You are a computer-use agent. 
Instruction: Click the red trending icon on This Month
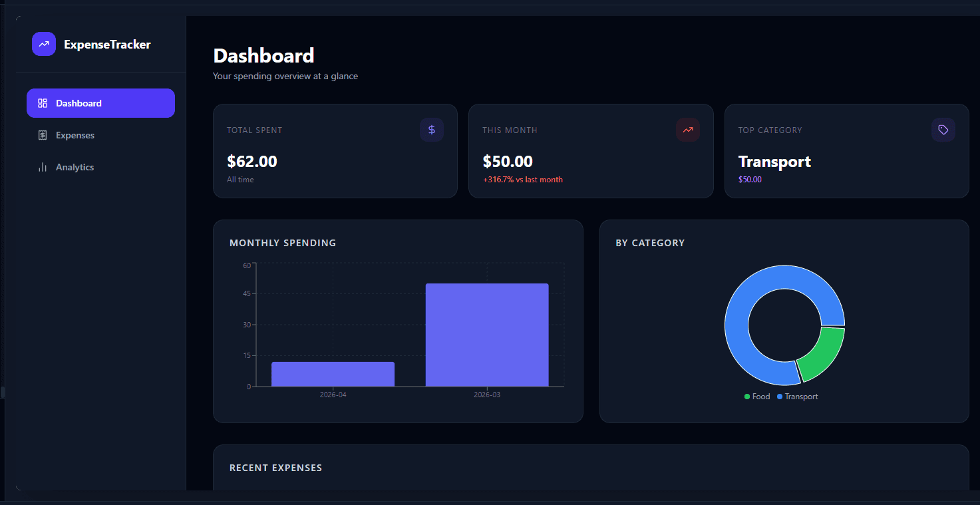pos(688,130)
